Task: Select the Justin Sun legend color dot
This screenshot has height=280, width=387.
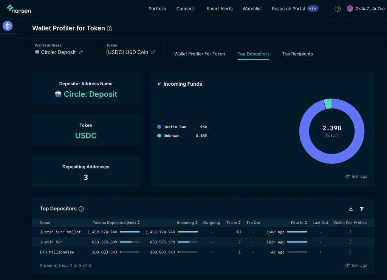Action: (159, 127)
